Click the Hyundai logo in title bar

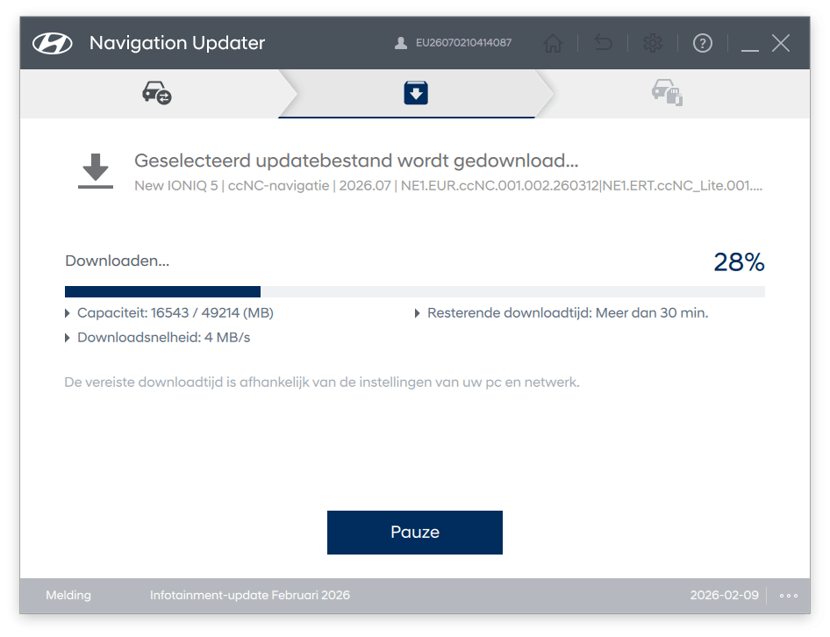pos(52,43)
